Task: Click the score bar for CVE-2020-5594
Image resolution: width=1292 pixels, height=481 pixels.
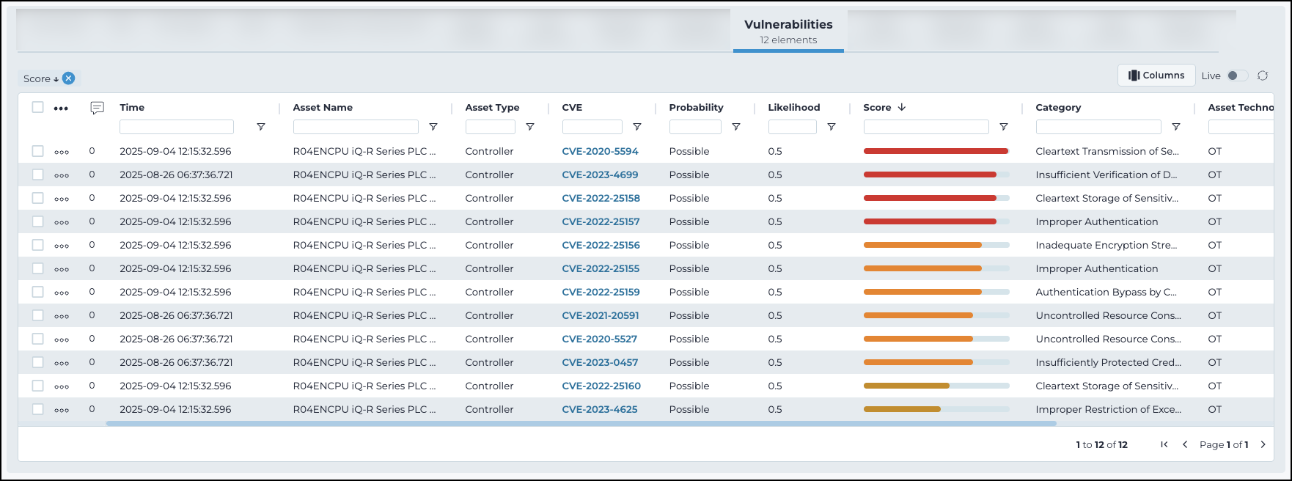Action: tap(936, 151)
